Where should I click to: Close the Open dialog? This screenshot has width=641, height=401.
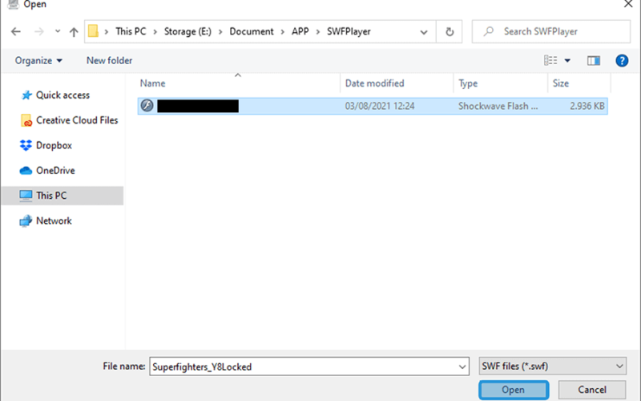(628, 4)
